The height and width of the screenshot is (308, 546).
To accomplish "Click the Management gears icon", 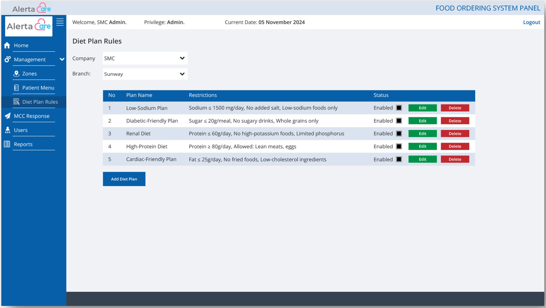I will (7, 59).
